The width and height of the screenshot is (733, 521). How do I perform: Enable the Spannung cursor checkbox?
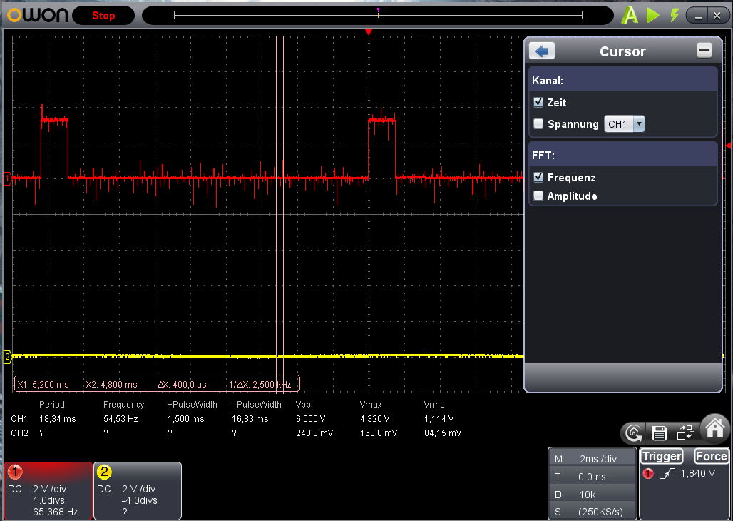[x=538, y=124]
